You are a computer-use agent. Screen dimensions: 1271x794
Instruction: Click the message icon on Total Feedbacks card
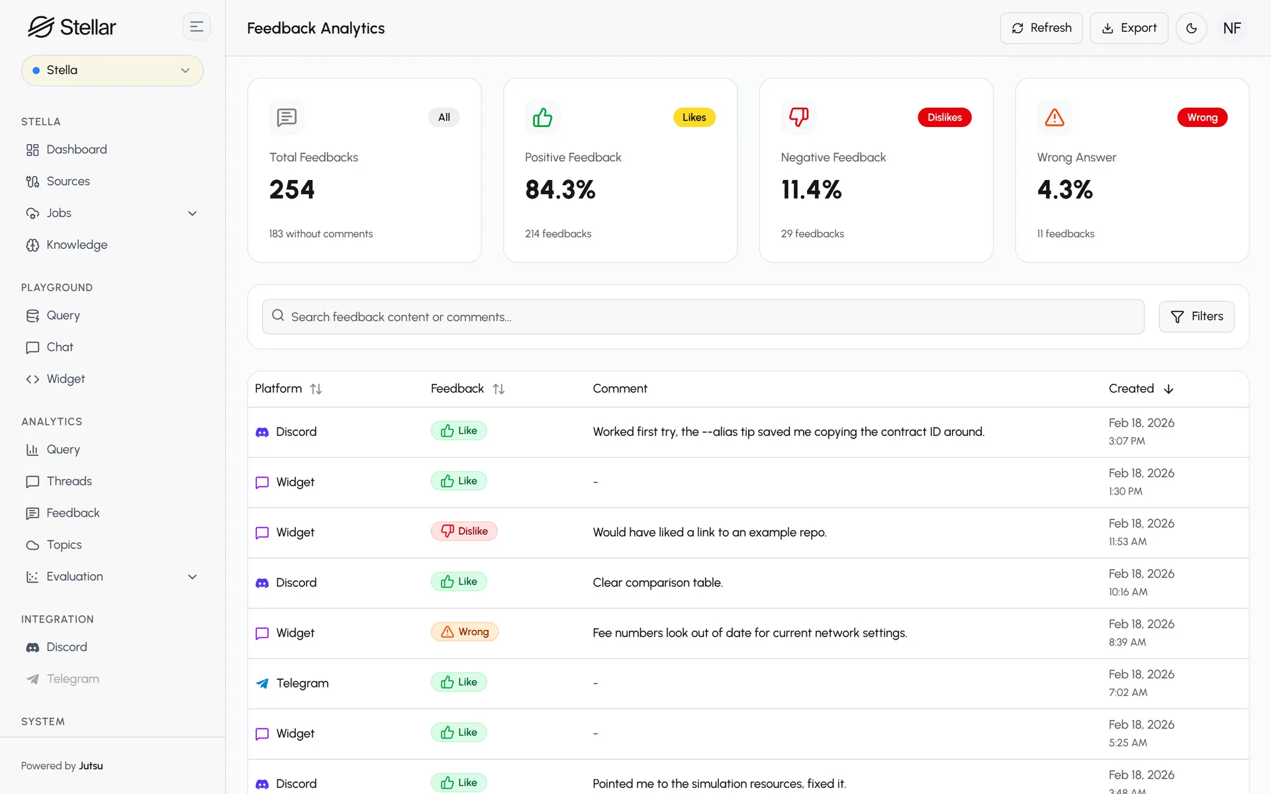(x=287, y=117)
